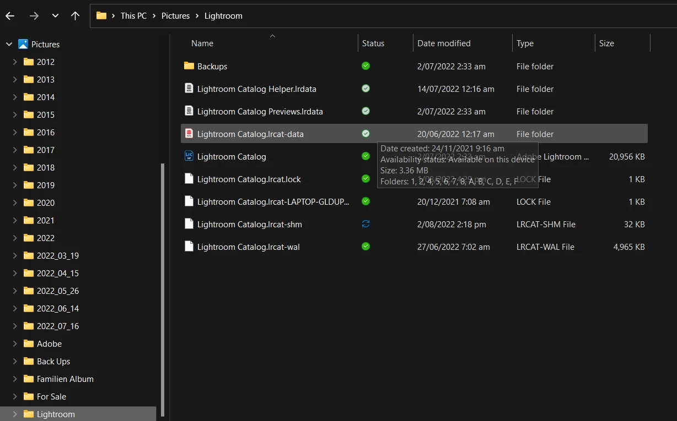Click the date '14/07/2022 12:16 am'
Screen dimensions: 677x421
pyautogui.click(x=456, y=89)
